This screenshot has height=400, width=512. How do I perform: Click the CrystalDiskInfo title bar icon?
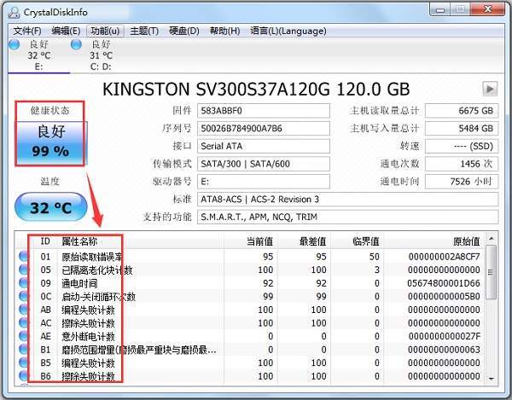coord(12,11)
